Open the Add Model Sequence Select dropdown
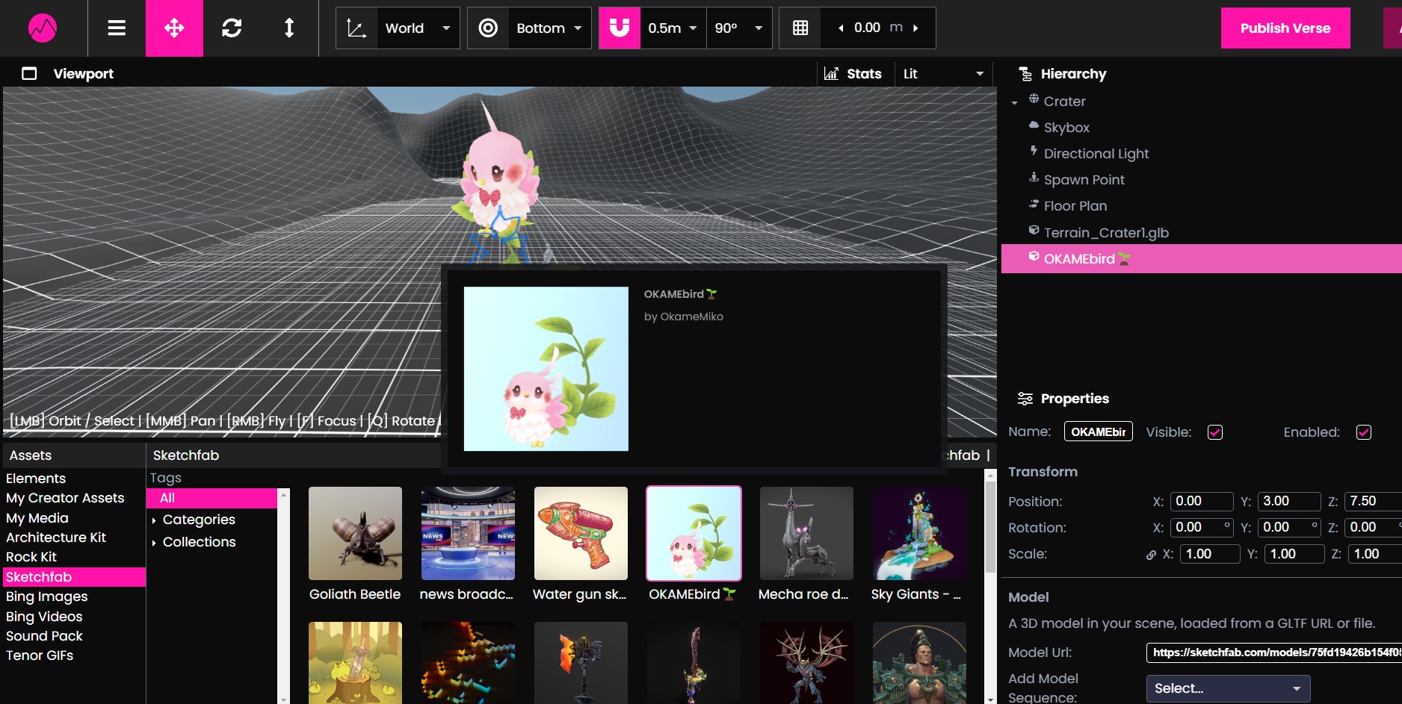 (1228, 688)
